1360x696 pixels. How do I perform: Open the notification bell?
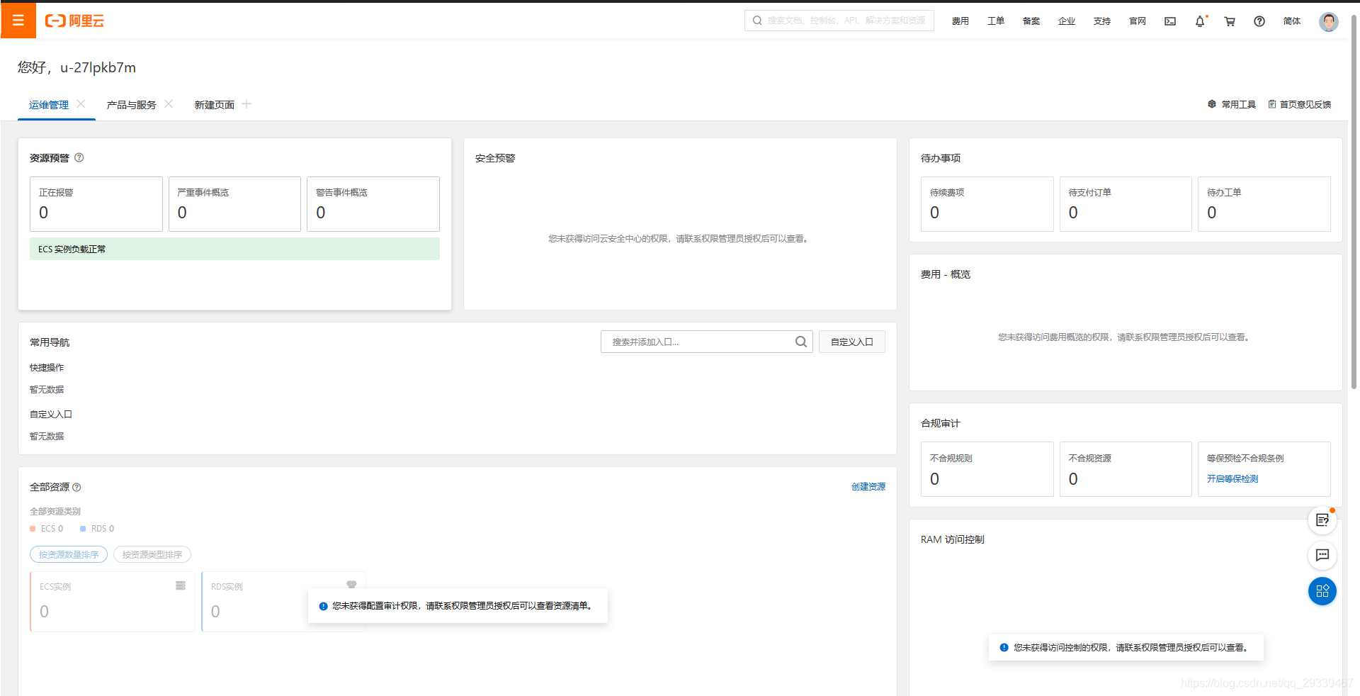[x=1200, y=21]
